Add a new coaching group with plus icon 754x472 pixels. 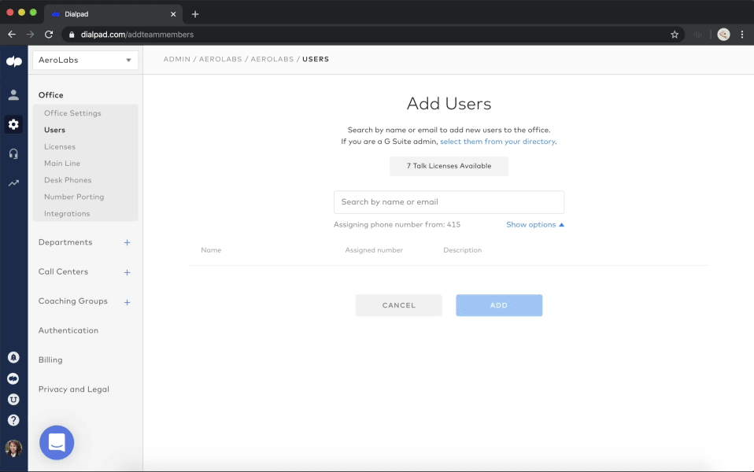pos(127,302)
